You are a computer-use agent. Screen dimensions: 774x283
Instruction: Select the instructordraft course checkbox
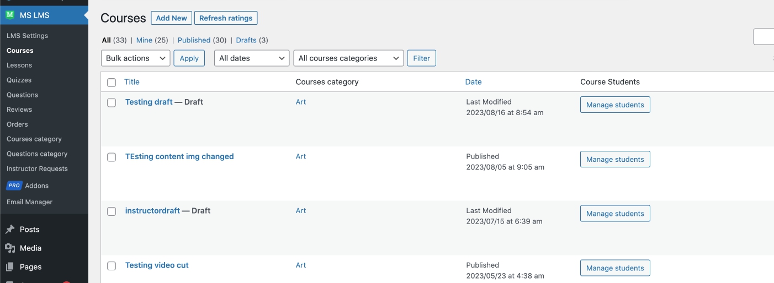(112, 211)
